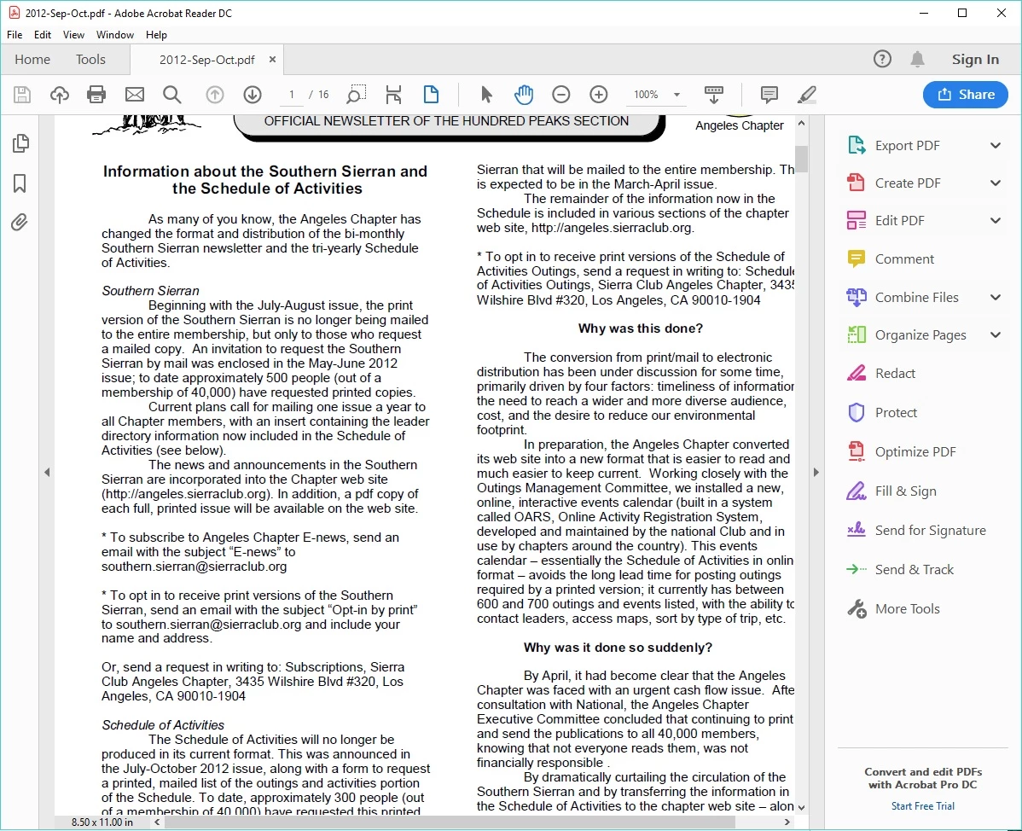Add a sticky note comment
The width and height of the screenshot is (1022, 831).
pyautogui.click(x=769, y=95)
